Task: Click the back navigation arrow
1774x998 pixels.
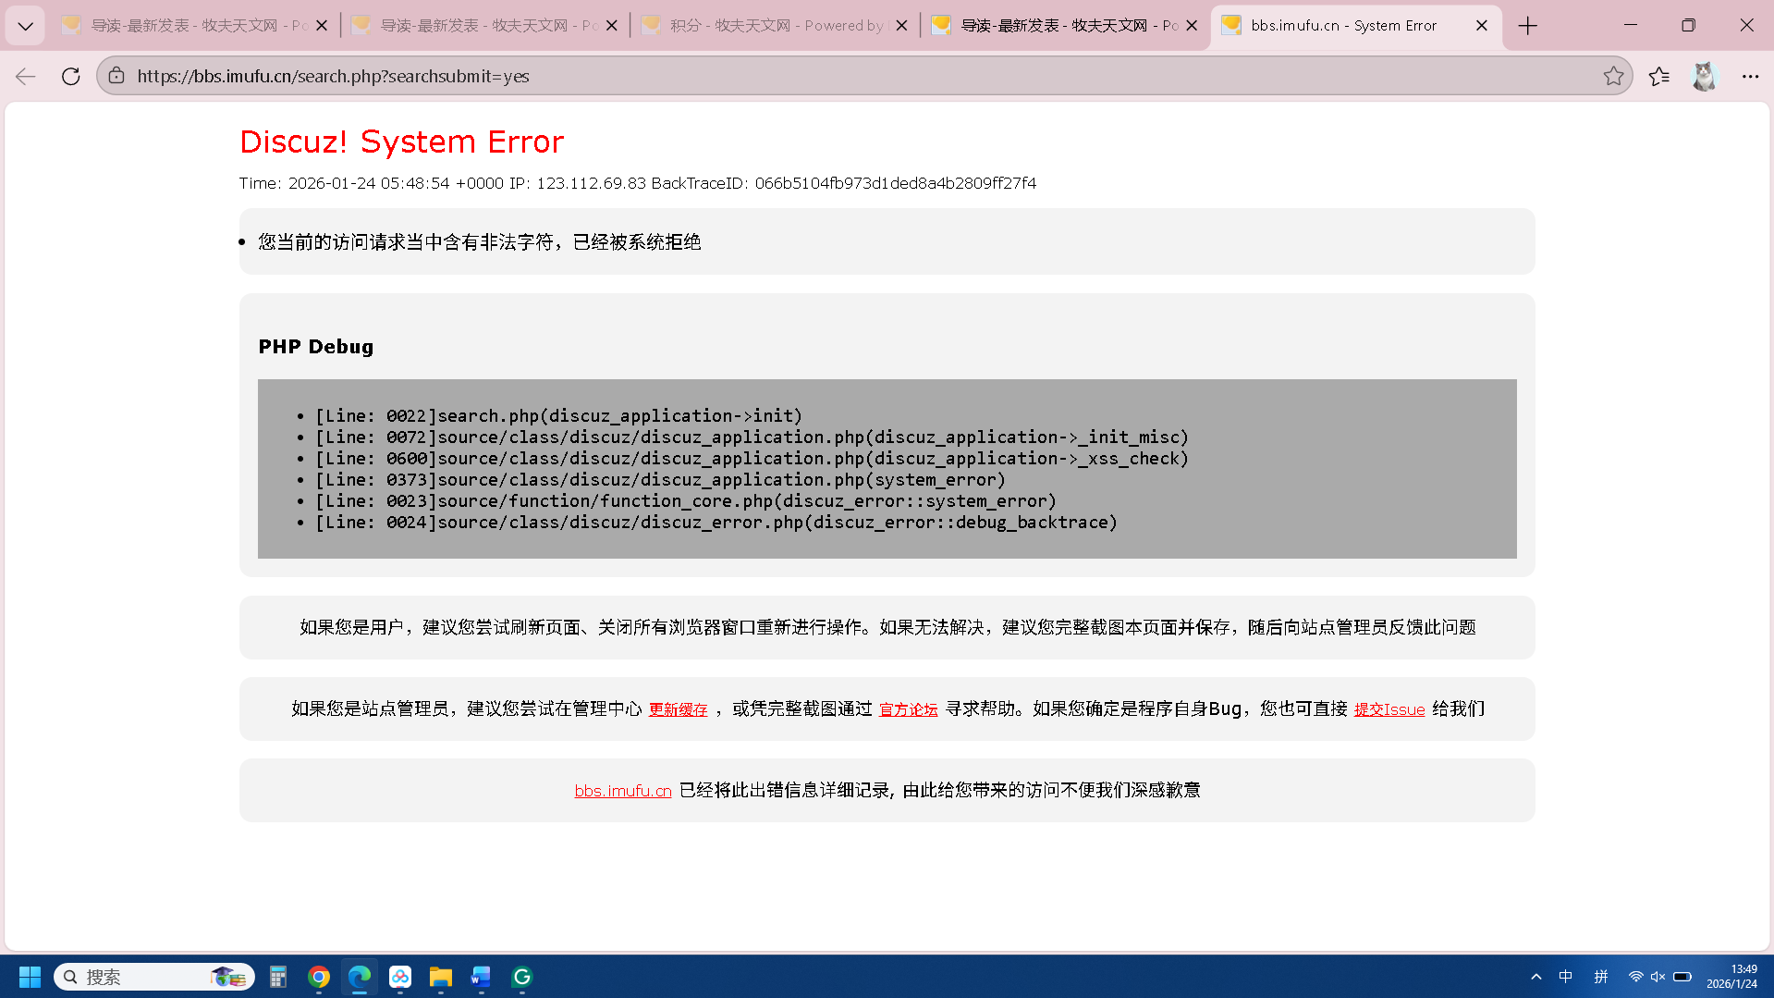Action: (25, 76)
